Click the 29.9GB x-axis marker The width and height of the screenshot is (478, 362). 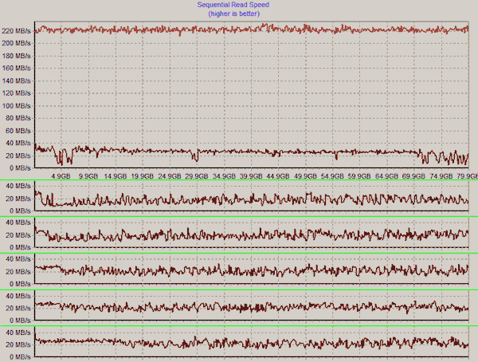tap(197, 176)
